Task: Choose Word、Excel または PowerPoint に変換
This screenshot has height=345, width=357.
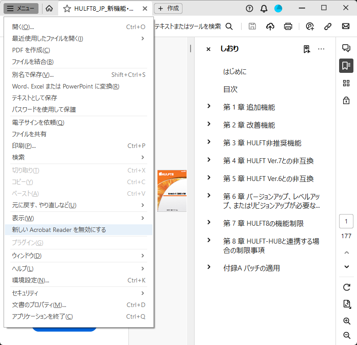Action: coord(79,86)
